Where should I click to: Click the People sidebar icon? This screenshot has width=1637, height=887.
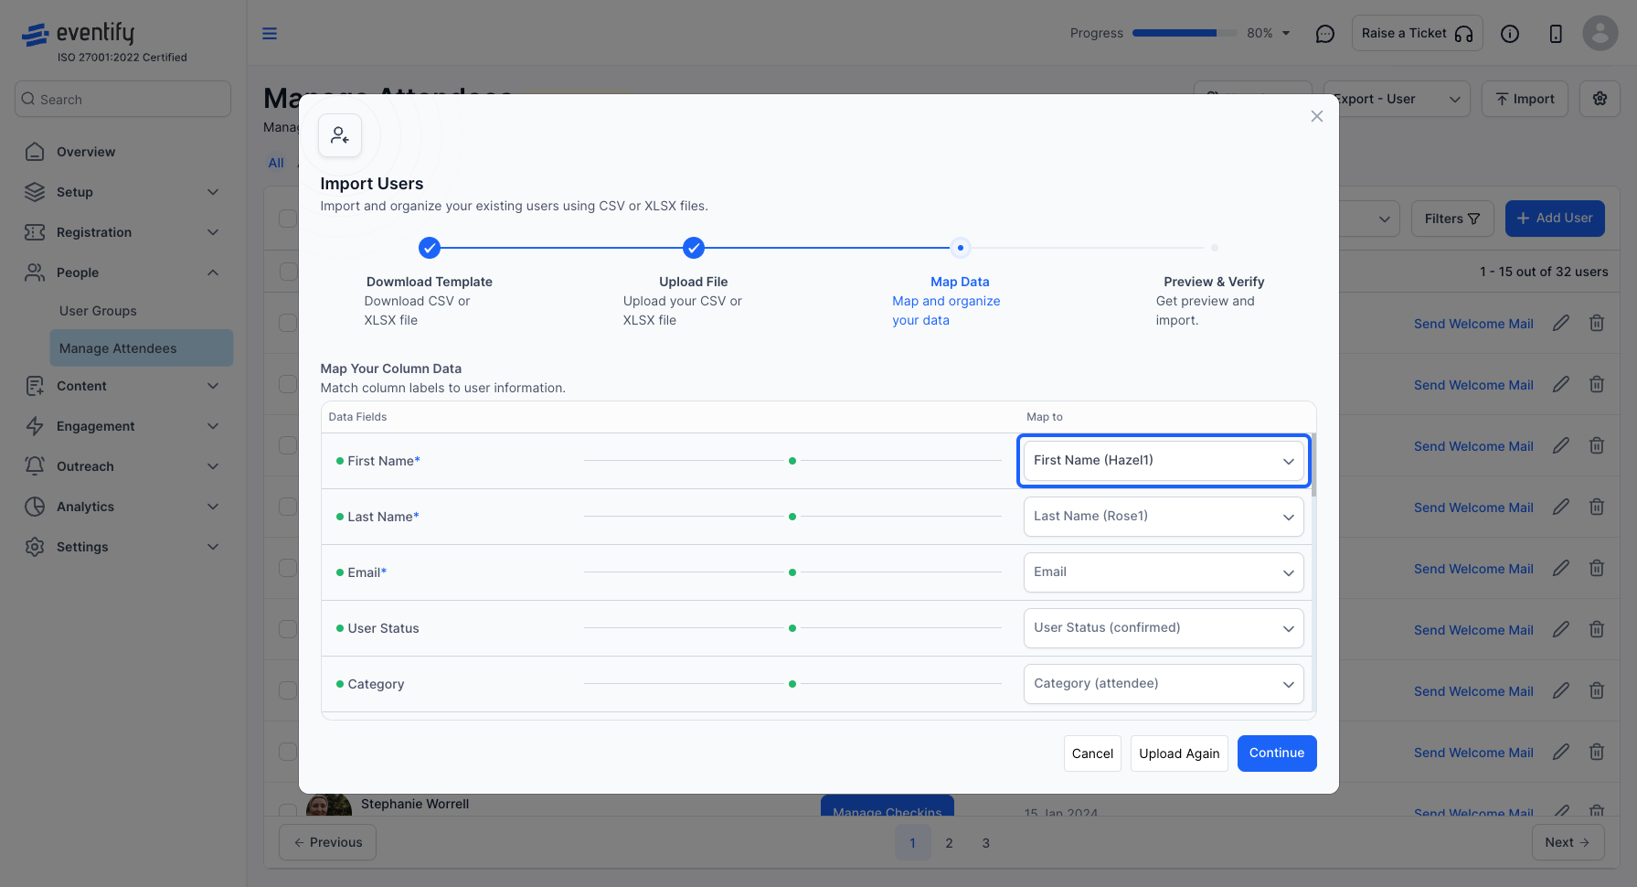point(35,273)
